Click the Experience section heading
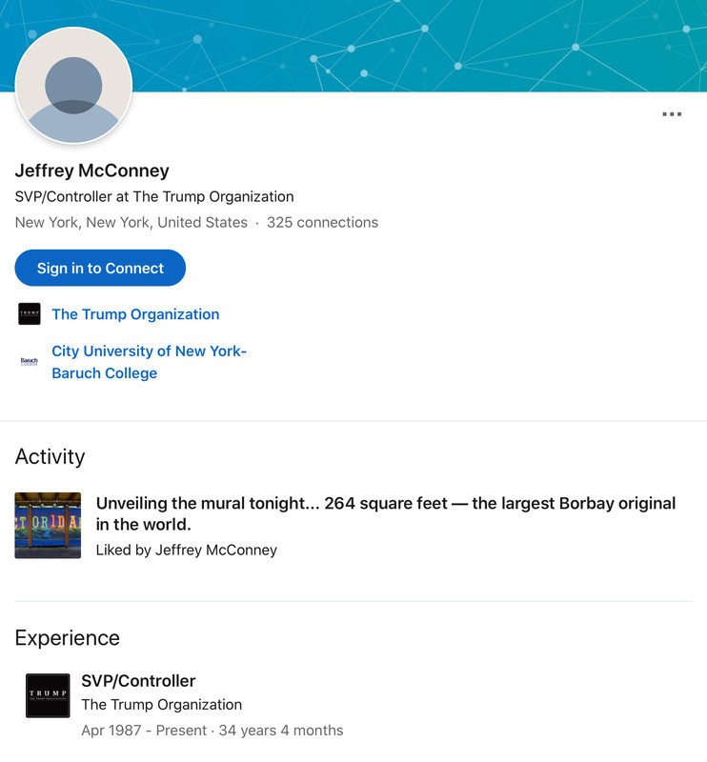The width and height of the screenshot is (707, 762). [67, 638]
